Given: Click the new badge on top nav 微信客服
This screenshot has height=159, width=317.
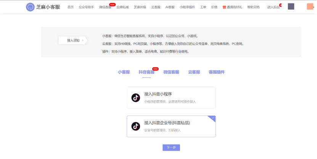Looking at the screenshot, I should point(112,5).
